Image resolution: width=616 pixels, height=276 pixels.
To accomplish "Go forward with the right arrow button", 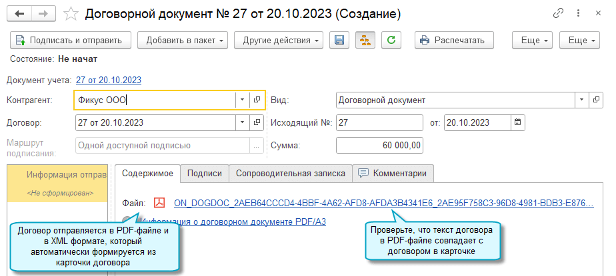I will (43, 14).
